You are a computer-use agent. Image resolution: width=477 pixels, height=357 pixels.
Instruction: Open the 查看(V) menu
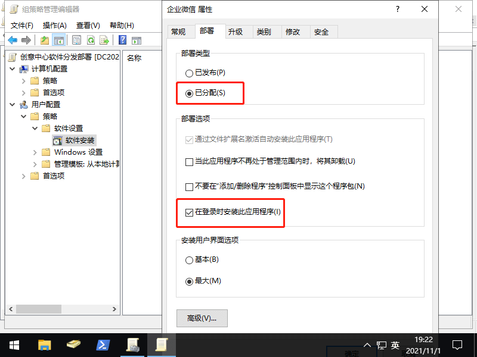pos(88,26)
